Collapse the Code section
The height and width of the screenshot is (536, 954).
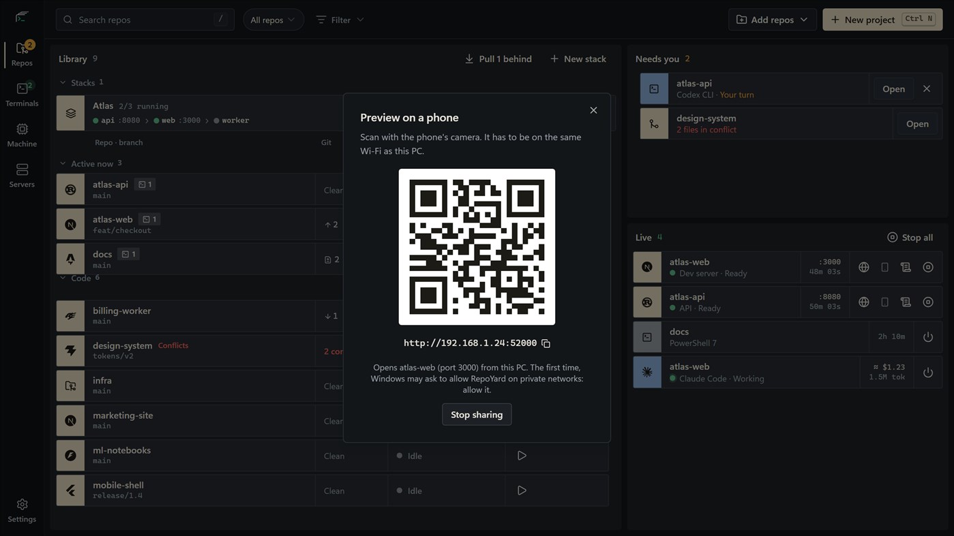[x=63, y=278]
